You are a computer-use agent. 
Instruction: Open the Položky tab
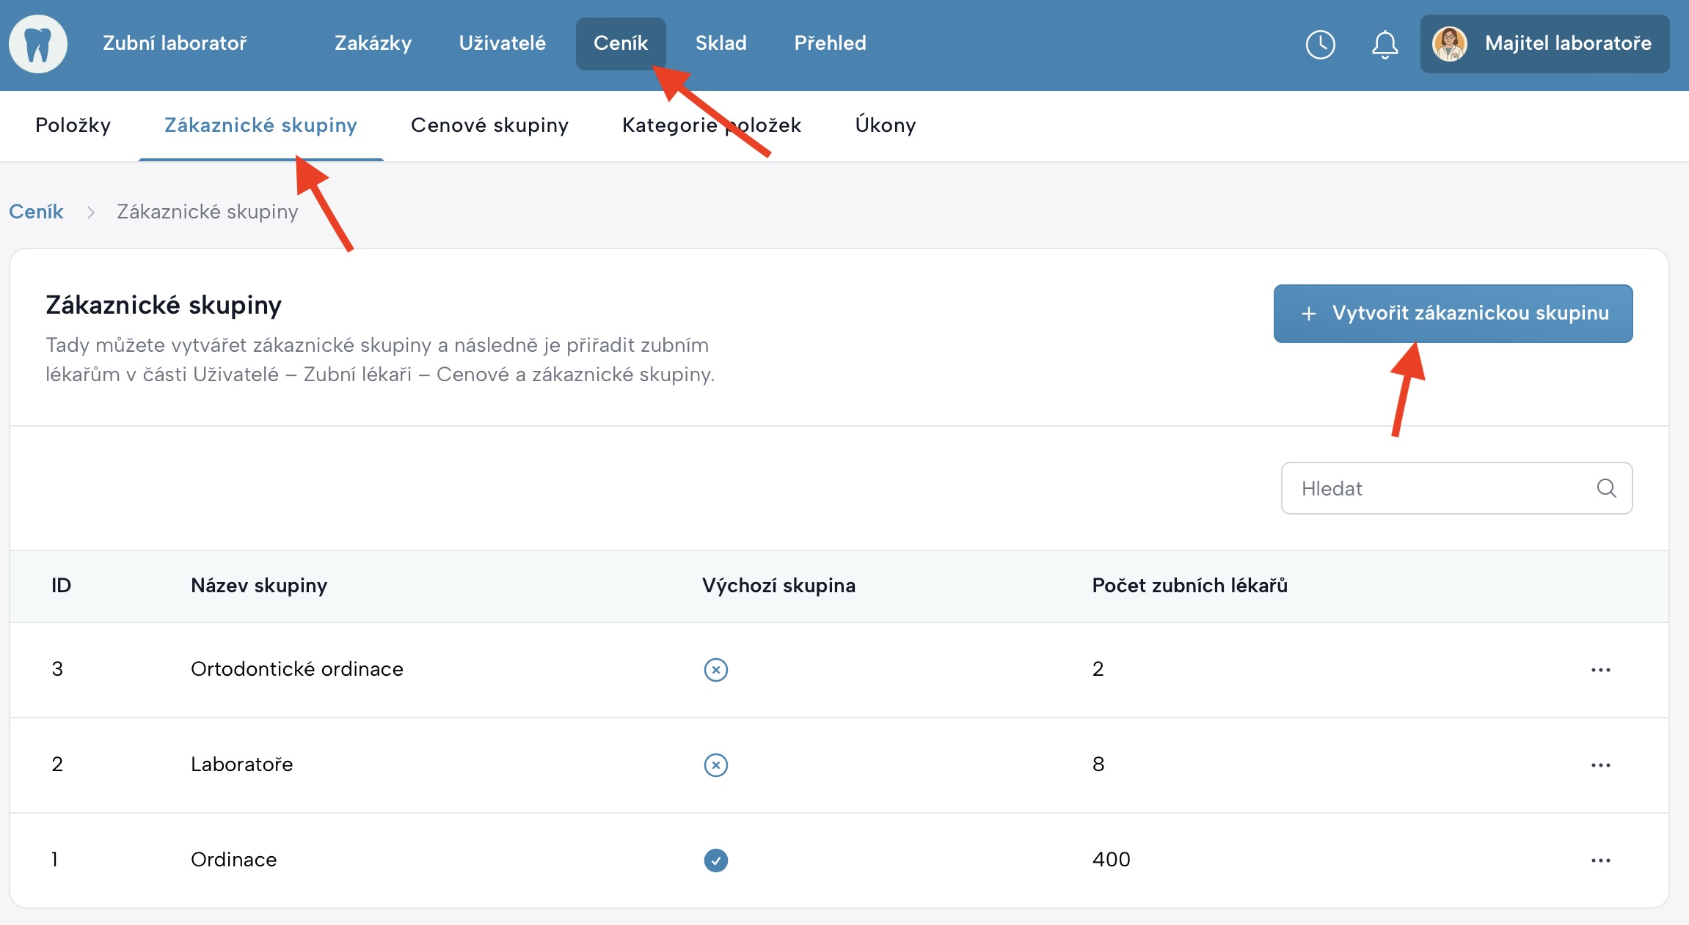(73, 125)
